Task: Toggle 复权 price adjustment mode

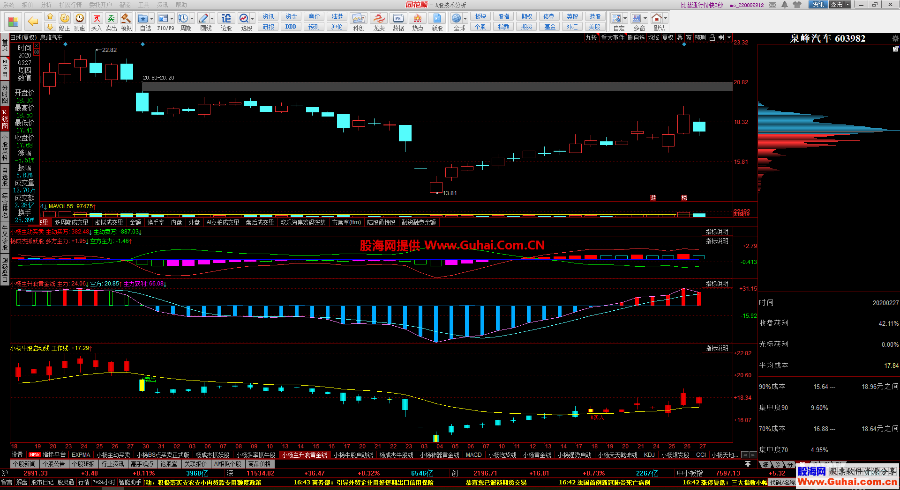Action: click(x=668, y=38)
